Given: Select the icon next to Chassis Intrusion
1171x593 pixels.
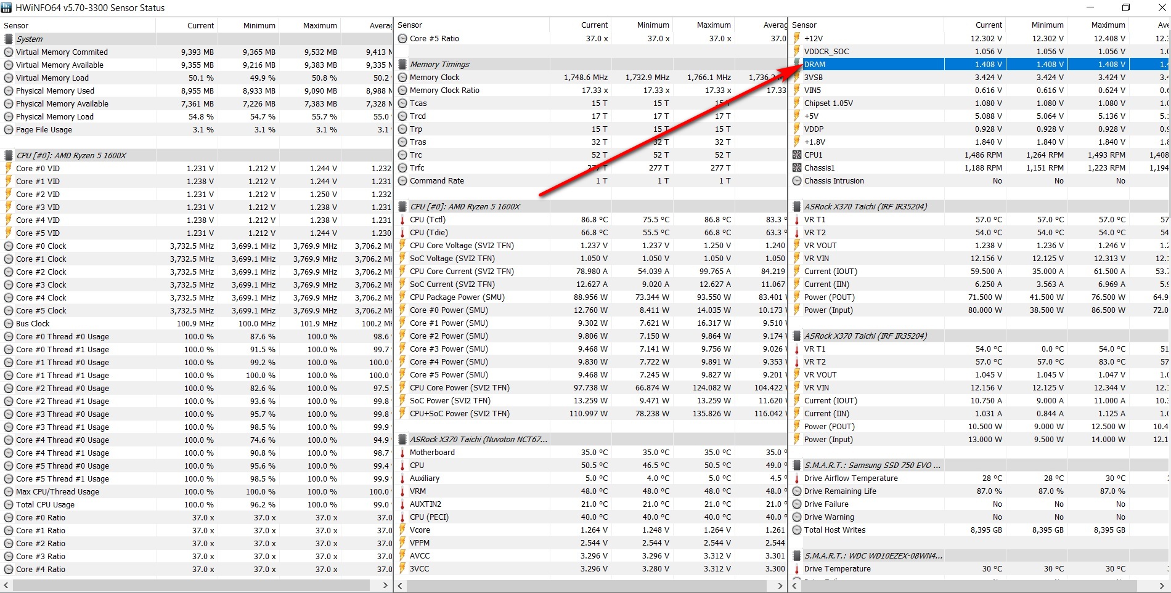Looking at the screenshot, I should pyautogui.click(x=797, y=181).
